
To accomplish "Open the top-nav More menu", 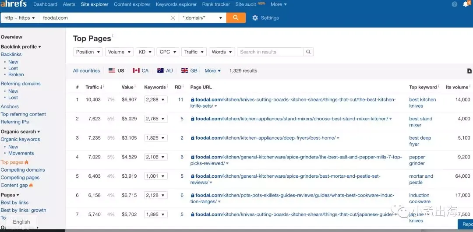I will [x=279, y=4].
